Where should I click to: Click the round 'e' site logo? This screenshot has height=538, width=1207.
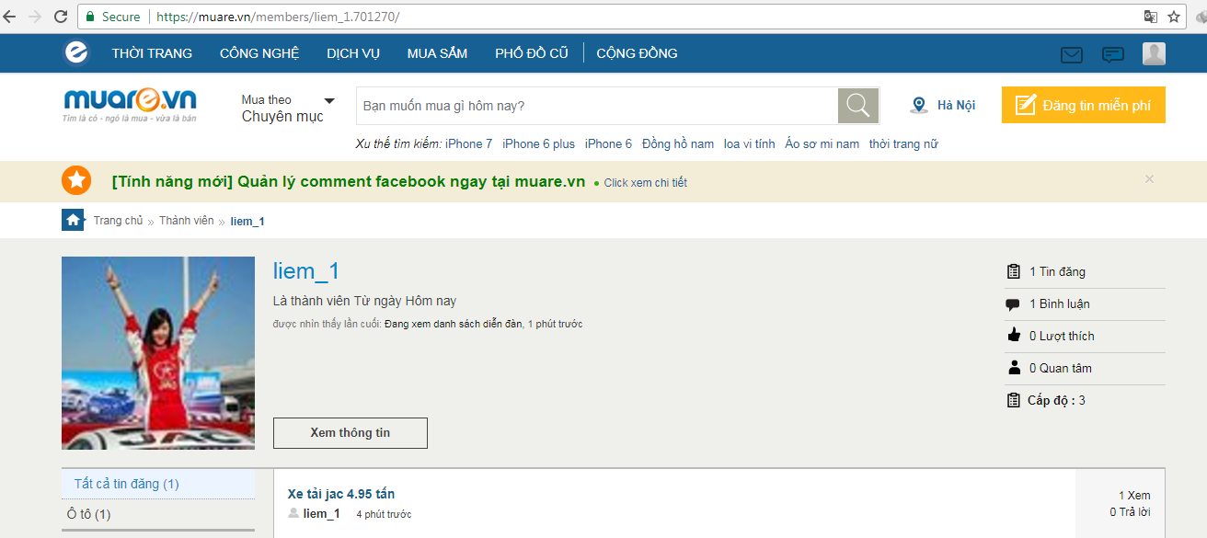[76, 53]
